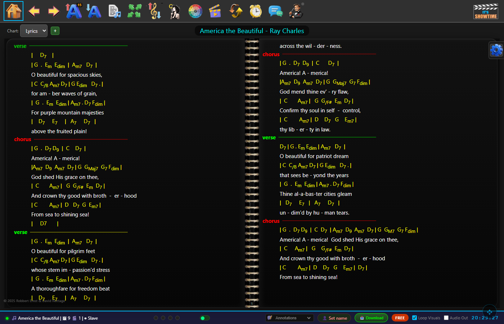Click the lyric "O beautiful for spacious skies,"
Image resolution: width=504 pixels, height=324 pixels.
tap(67, 75)
